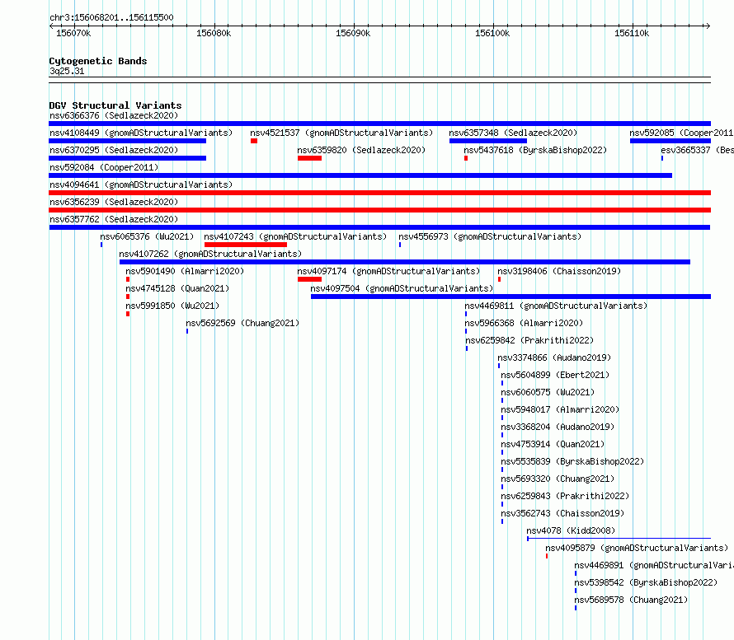The image size is (734, 640).
Task: Click nsv592085 (Cooper2011) label
Action: [681, 133]
